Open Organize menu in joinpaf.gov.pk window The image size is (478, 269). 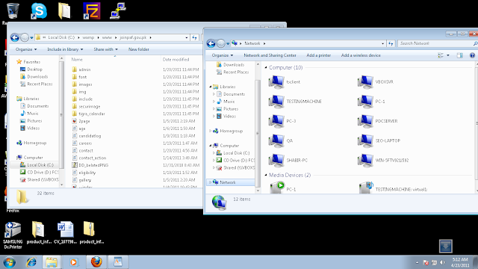click(x=26, y=49)
